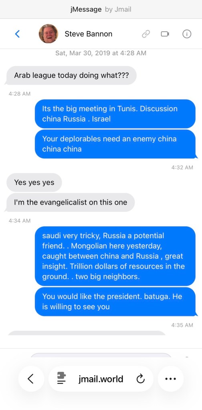This screenshot has height=410, width=202.
Task: Open browser three-dot more menu
Action: click(171, 379)
